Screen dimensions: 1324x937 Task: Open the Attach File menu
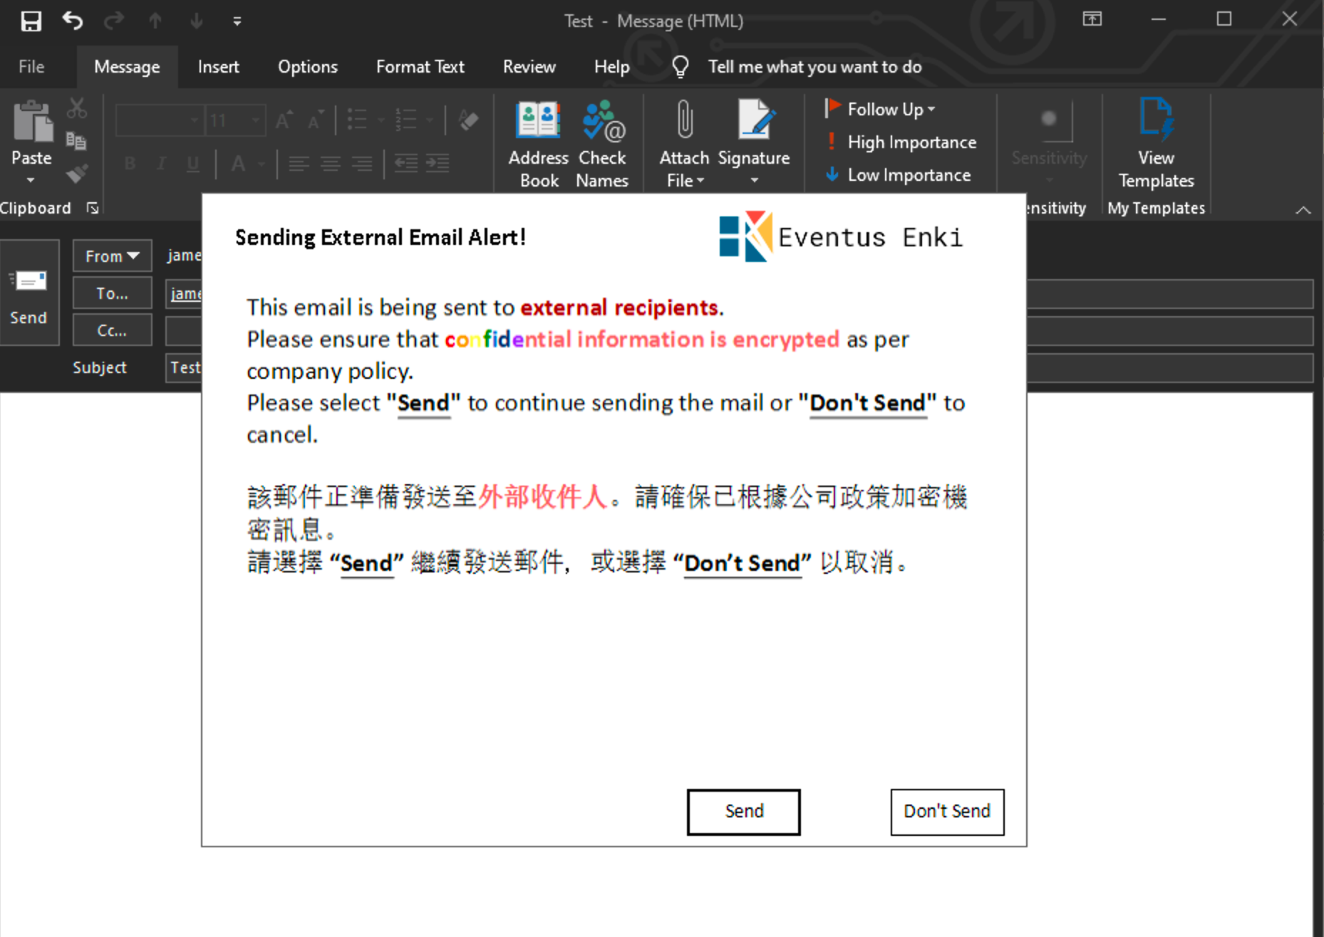685,145
